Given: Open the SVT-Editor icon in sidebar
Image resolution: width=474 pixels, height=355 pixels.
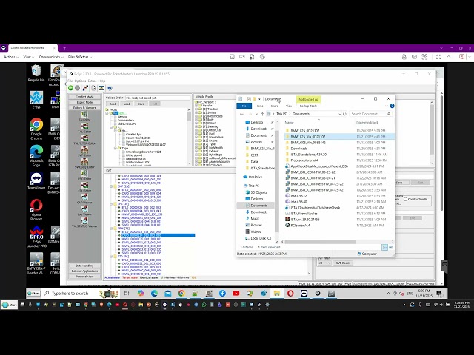Looking at the screenshot, I should tap(84, 151).
